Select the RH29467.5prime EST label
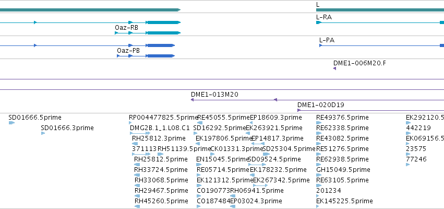Viewport: 444px width, 209px height. click(x=161, y=190)
